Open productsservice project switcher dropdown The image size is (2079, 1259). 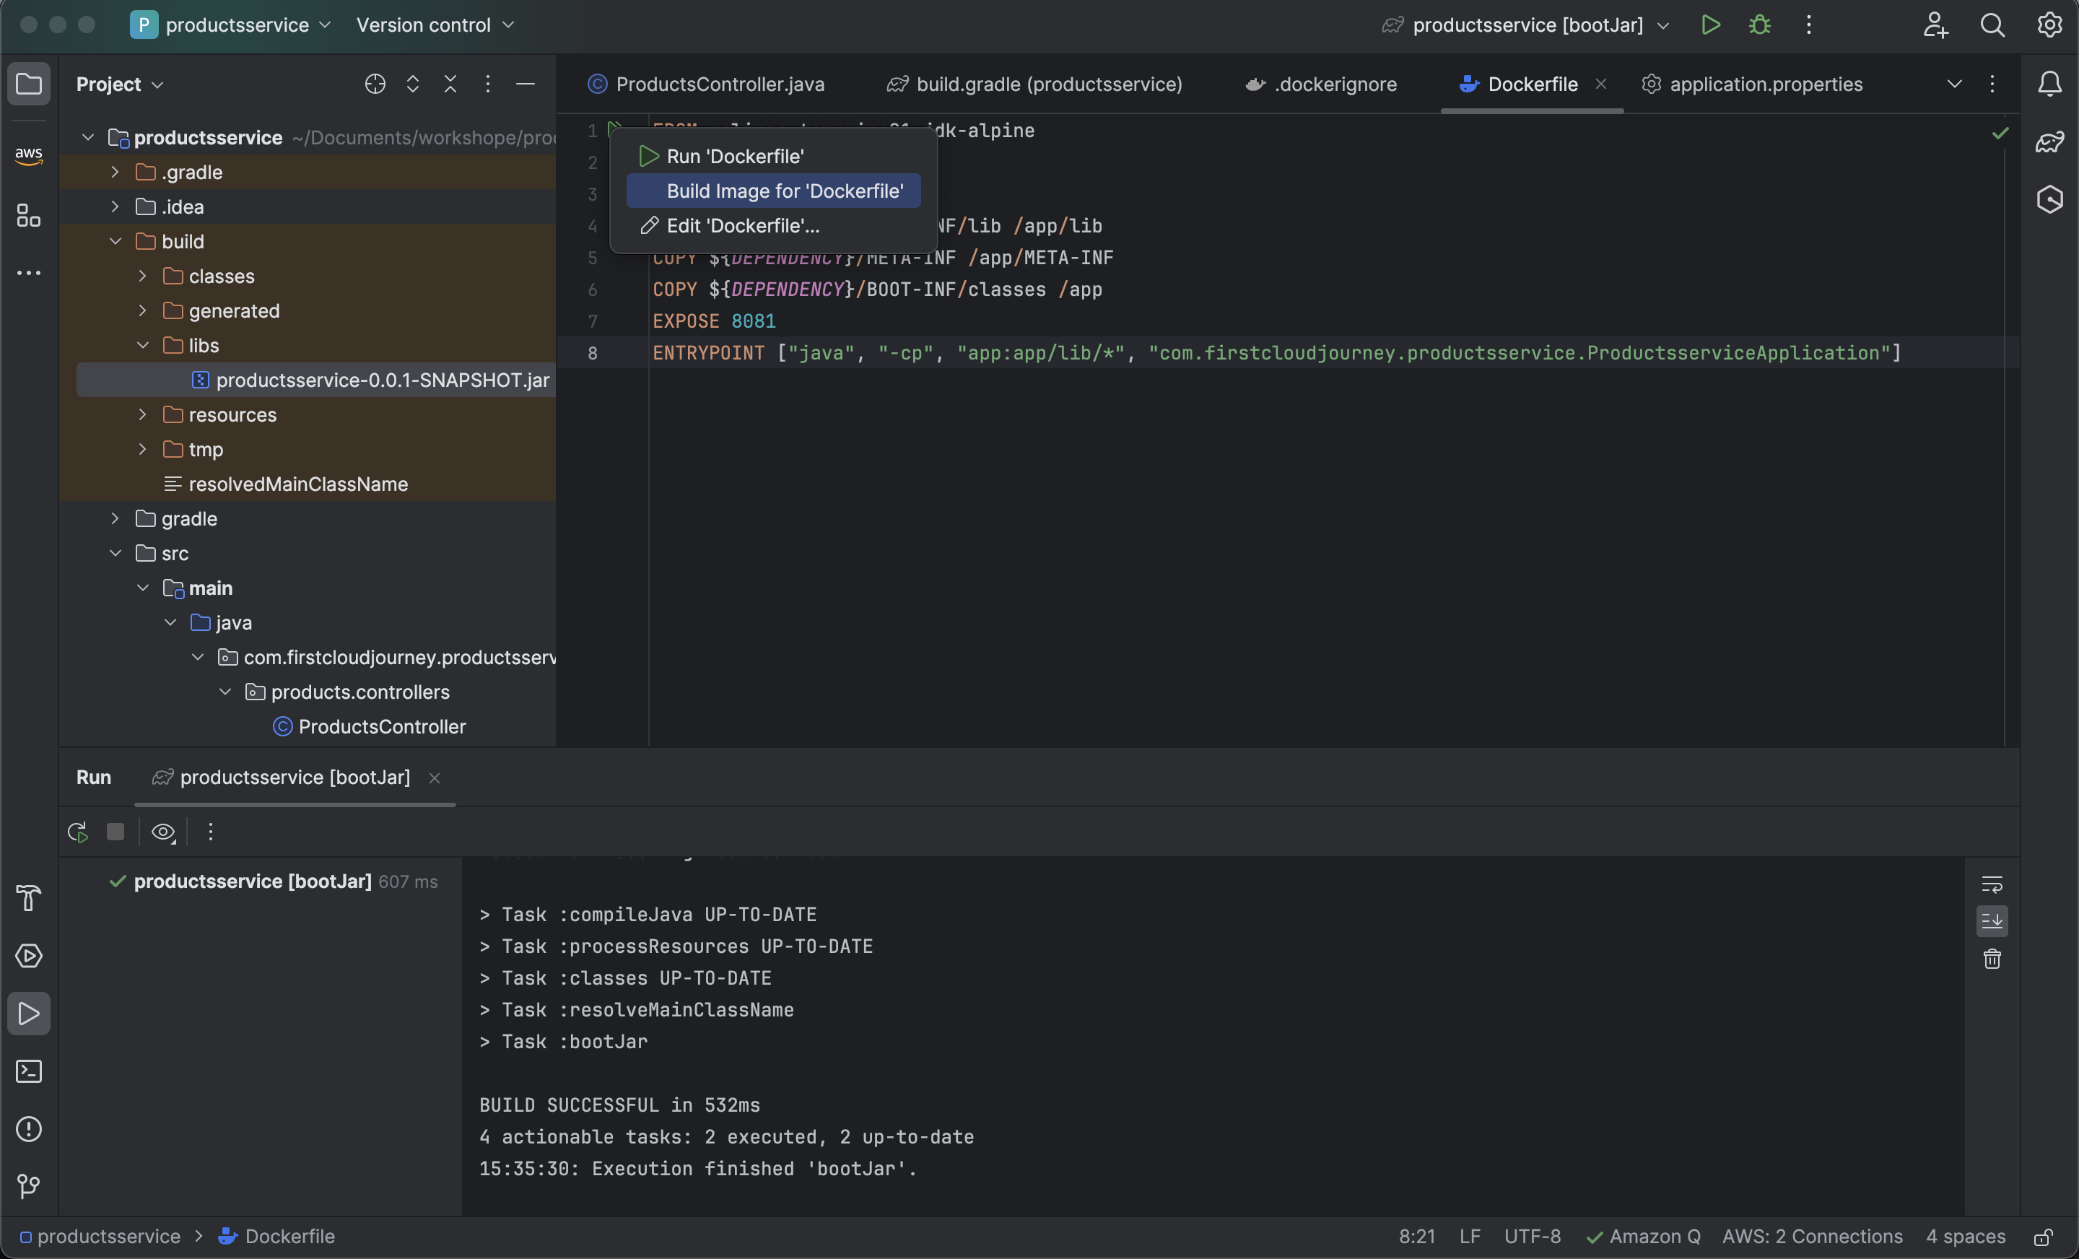click(x=231, y=25)
